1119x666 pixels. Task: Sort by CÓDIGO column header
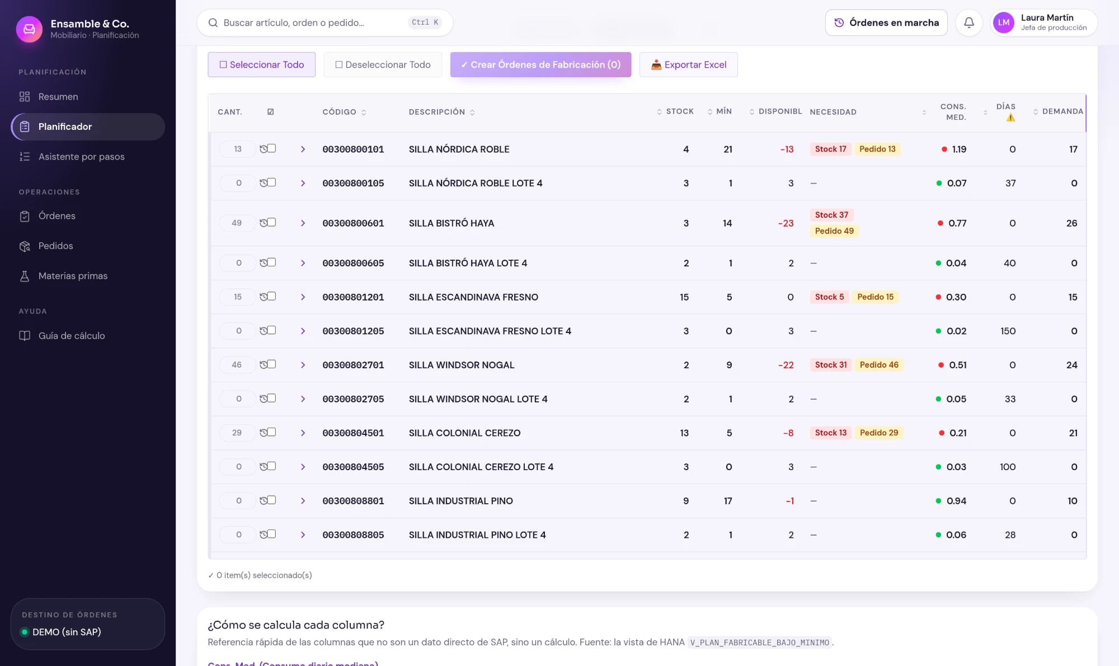click(344, 112)
